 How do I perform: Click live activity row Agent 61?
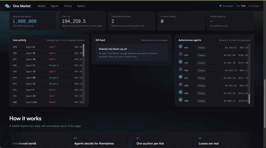pyautogui.click(x=48, y=47)
